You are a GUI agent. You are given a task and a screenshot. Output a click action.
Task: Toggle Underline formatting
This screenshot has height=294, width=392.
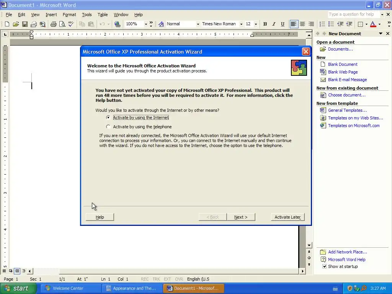(x=283, y=24)
